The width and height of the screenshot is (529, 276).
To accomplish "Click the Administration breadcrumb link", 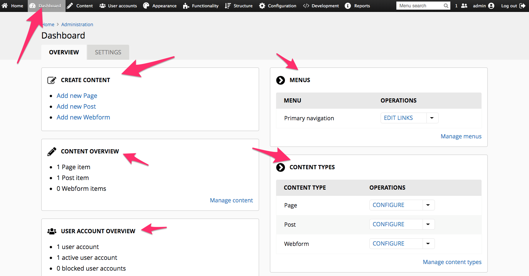I will (x=77, y=24).
